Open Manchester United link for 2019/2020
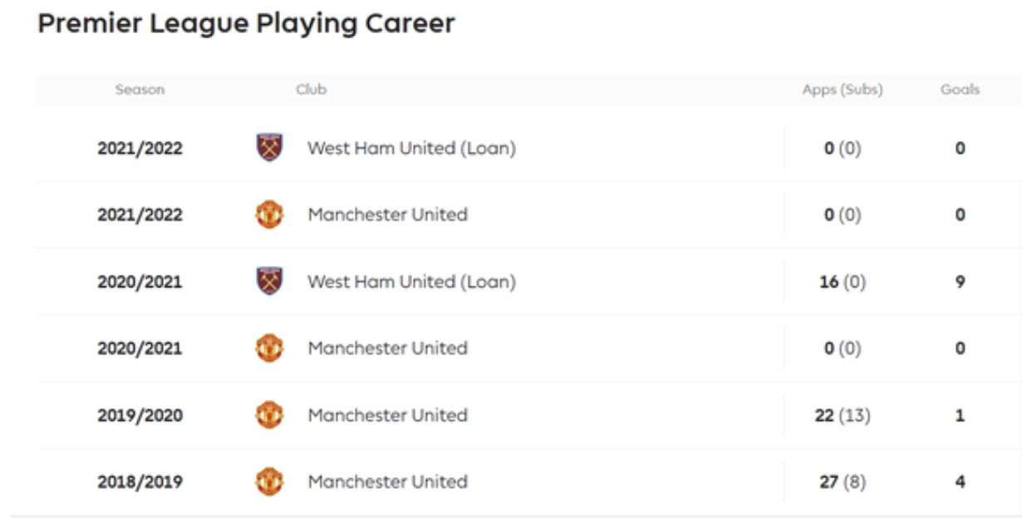The height and width of the screenshot is (518, 1022). point(387,415)
